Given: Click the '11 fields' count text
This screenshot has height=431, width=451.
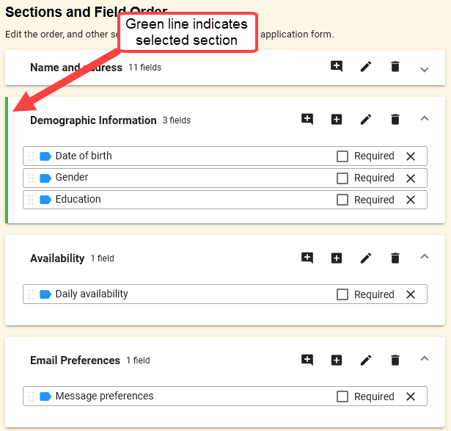Looking at the screenshot, I should [144, 68].
